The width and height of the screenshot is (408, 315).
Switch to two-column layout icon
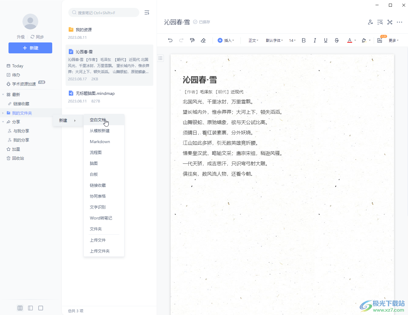click(x=30, y=308)
